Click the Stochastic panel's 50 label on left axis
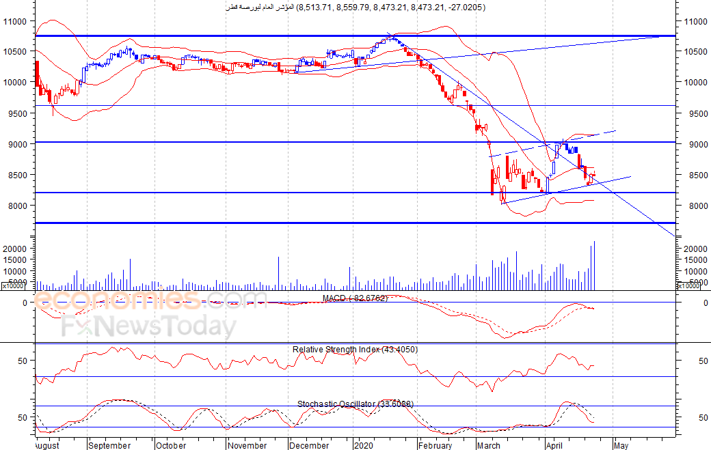This screenshot has width=711, height=450. pyautogui.click(x=23, y=417)
